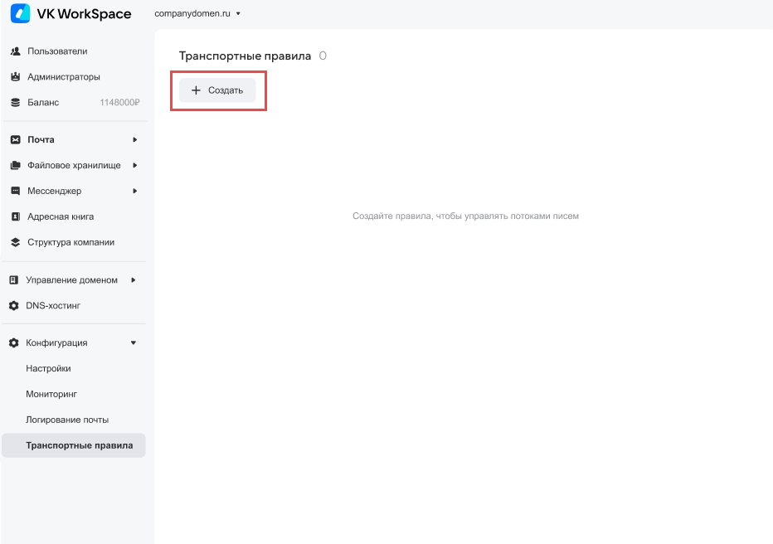Collapse the Конфигурация section arrow

134,343
